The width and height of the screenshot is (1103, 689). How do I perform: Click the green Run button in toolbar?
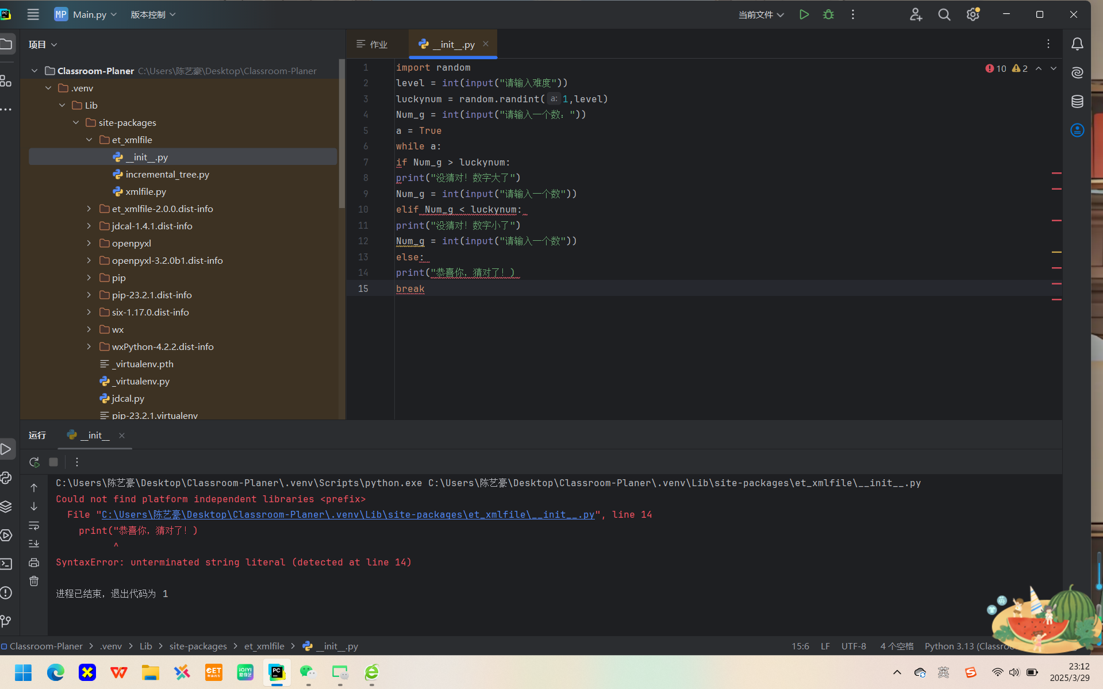[804, 14]
